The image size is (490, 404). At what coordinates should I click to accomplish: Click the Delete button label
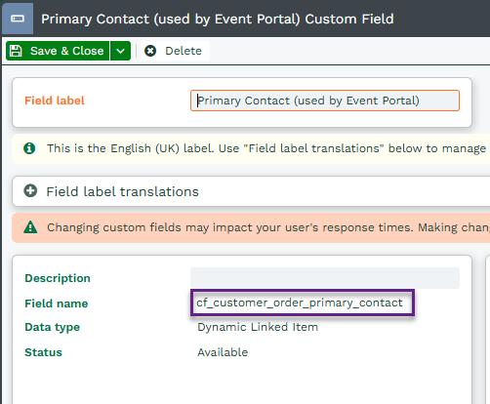[x=184, y=51]
